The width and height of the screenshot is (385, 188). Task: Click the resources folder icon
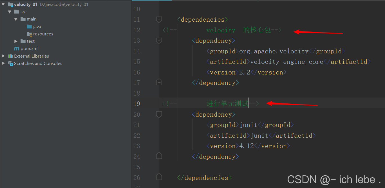click(x=29, y=34)
